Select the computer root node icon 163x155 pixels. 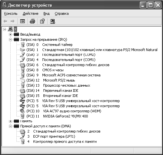tap(10, 29)
